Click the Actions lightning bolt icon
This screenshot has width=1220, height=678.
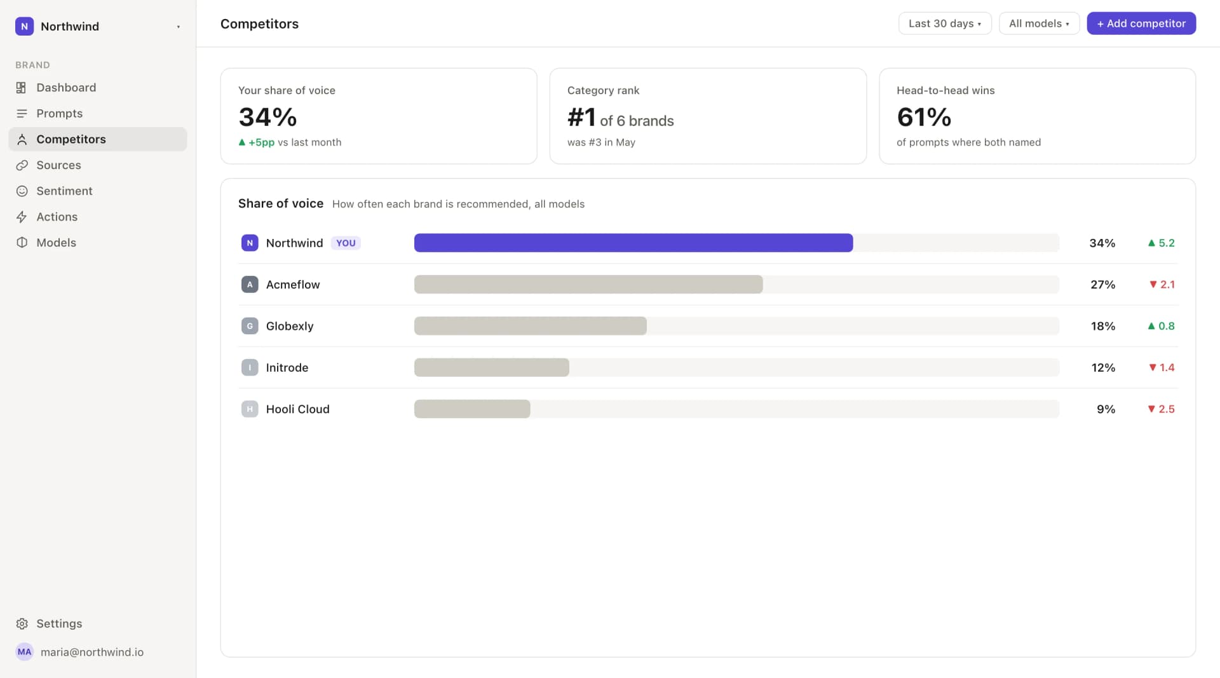pyautogui.click(x=22, y=217)
